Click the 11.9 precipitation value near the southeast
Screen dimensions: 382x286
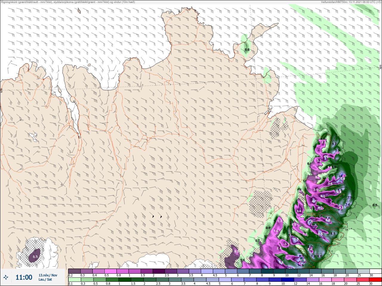coord(303,260)
